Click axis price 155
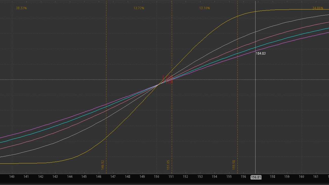Screen dimensions: 329x185 pyautogui.click(x=229, y=177)
